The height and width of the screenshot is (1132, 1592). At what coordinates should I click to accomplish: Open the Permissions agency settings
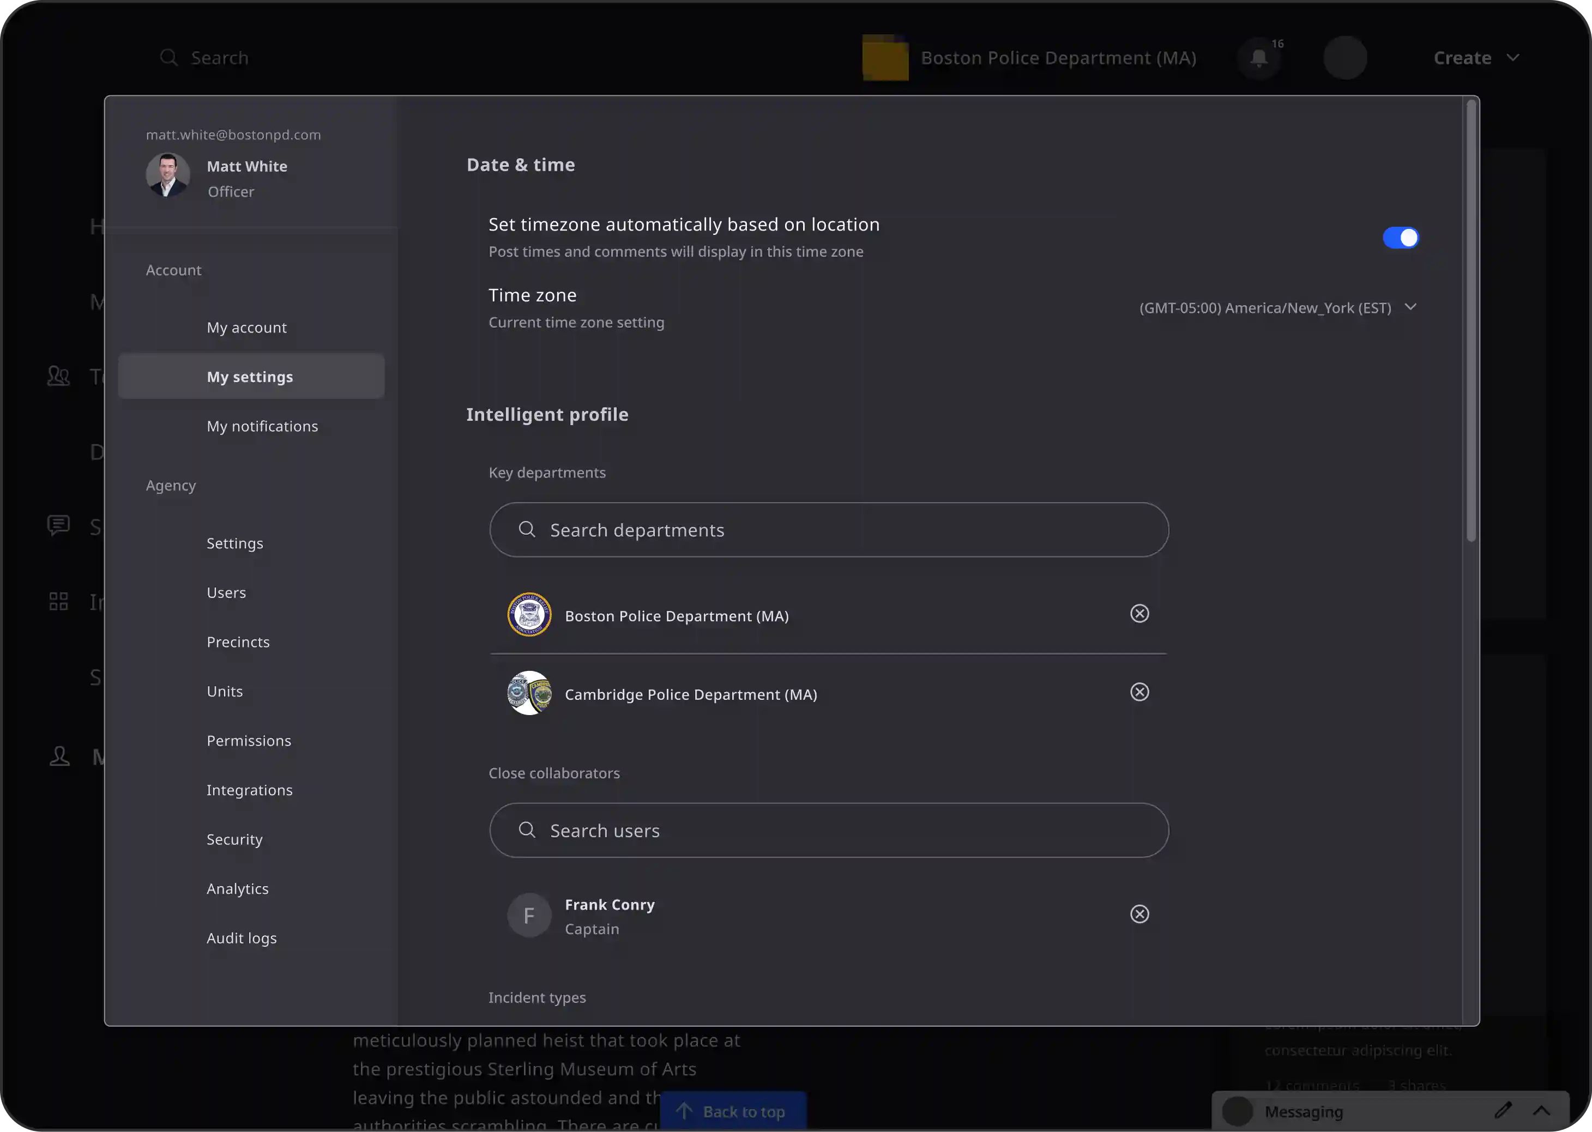(x=249, y=740)
